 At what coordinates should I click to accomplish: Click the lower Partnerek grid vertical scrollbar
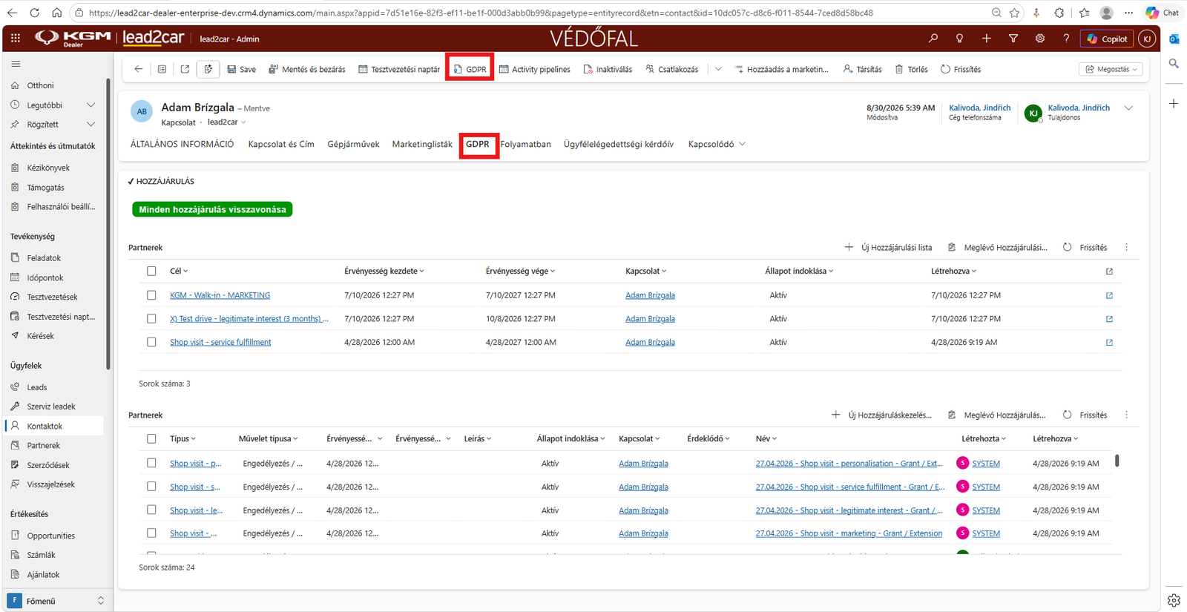point(1117,461)
